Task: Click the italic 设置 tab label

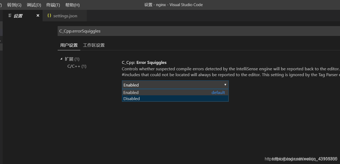Action: pyautogui.click(x=18, y=16)
